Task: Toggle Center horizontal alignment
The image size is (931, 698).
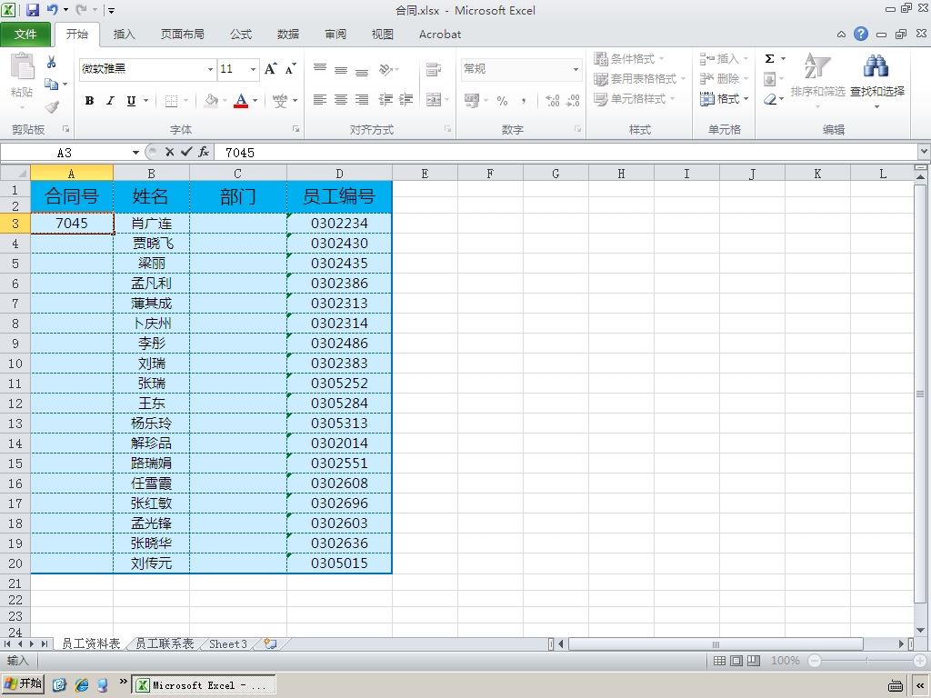Action: tap(341, 100)
